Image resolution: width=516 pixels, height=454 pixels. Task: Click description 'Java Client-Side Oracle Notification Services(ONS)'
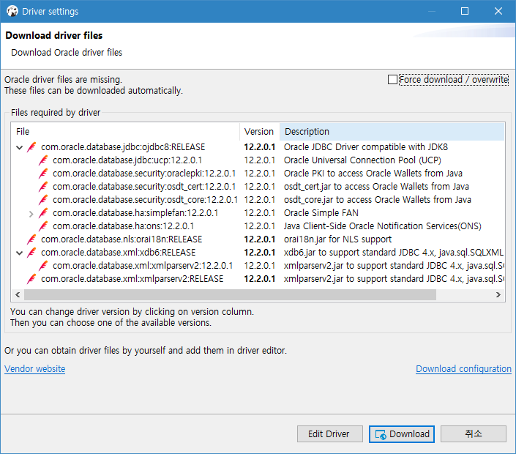tap(383, 226)
